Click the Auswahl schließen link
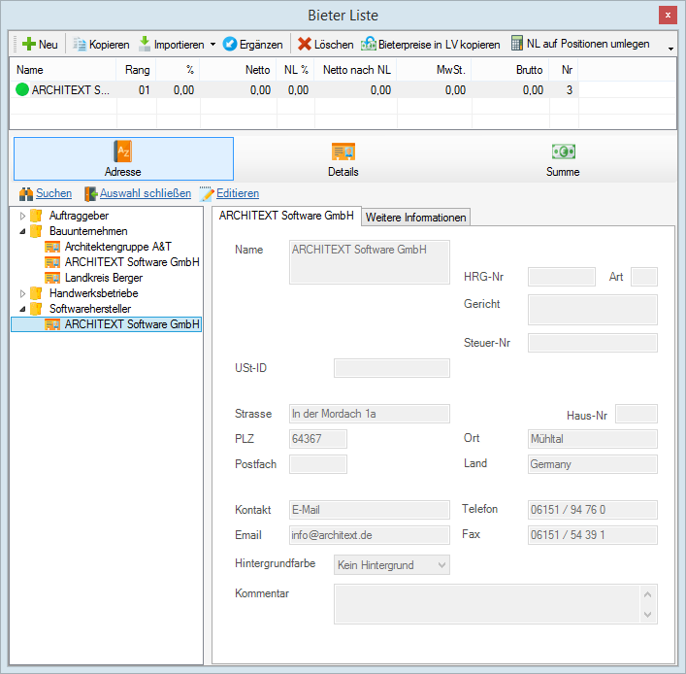The width and height of the screenshot is (686, 674). (x=138, y=193)
